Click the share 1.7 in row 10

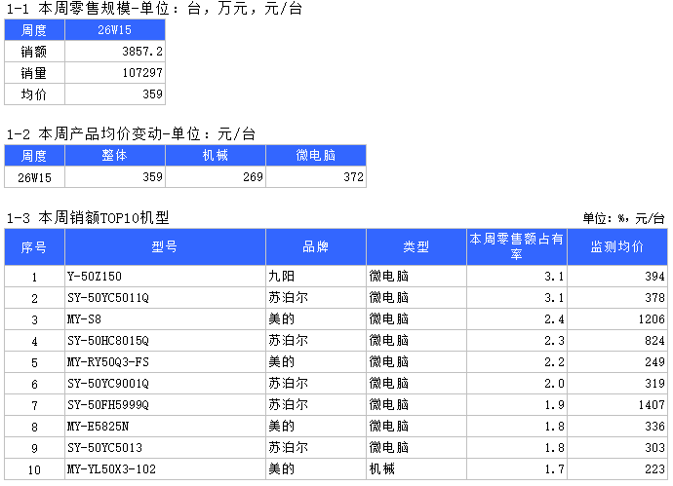pos(517,468)
